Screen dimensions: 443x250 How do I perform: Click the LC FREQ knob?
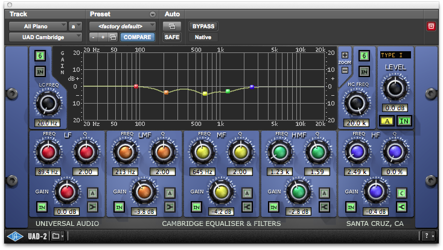[48, 103]
